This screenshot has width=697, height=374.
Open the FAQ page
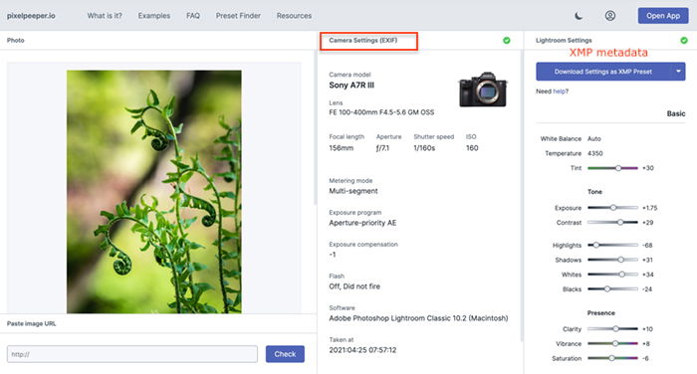tap(193, 16)
